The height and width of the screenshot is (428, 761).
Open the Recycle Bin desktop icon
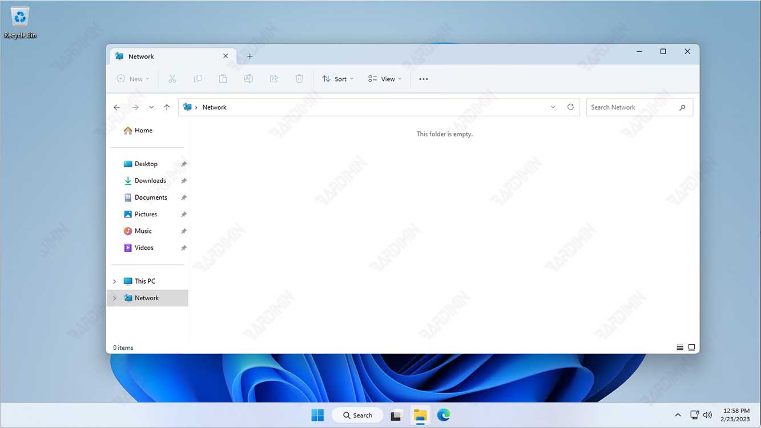(20, 23)
